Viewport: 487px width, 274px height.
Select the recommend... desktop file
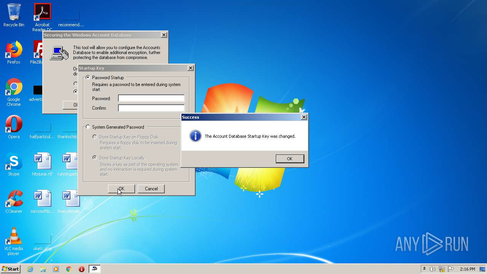click(71, 17)
